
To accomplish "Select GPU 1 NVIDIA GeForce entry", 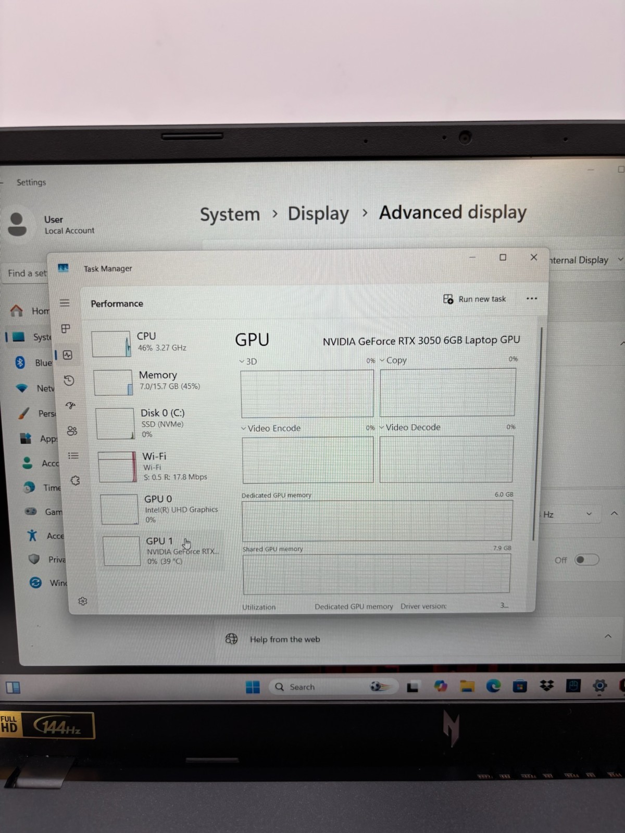I will point(162,551).
